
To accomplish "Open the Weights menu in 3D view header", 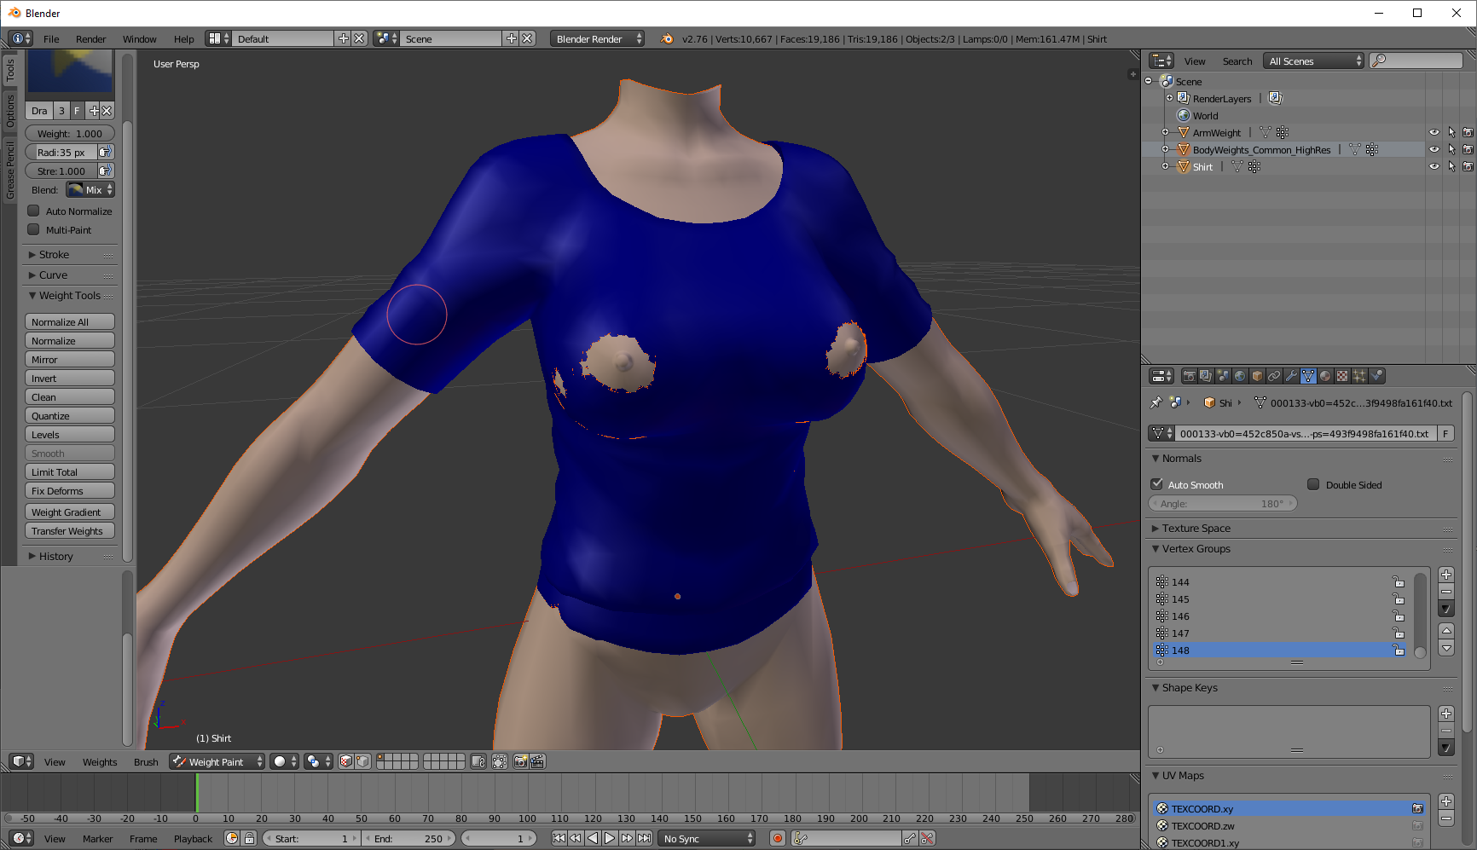I will coord(100,761).
